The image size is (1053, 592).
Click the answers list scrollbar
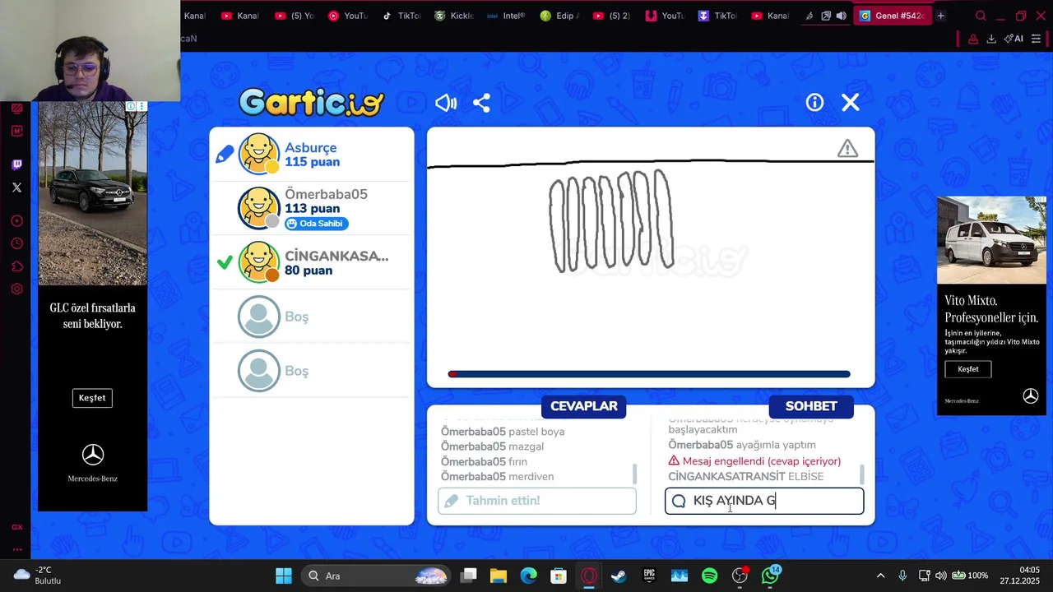point(634,474)
